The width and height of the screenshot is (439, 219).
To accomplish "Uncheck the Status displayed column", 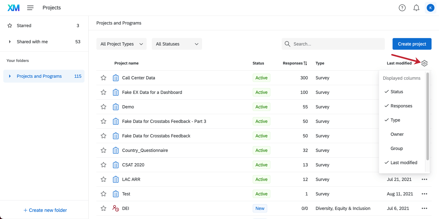I will (396, 92).
